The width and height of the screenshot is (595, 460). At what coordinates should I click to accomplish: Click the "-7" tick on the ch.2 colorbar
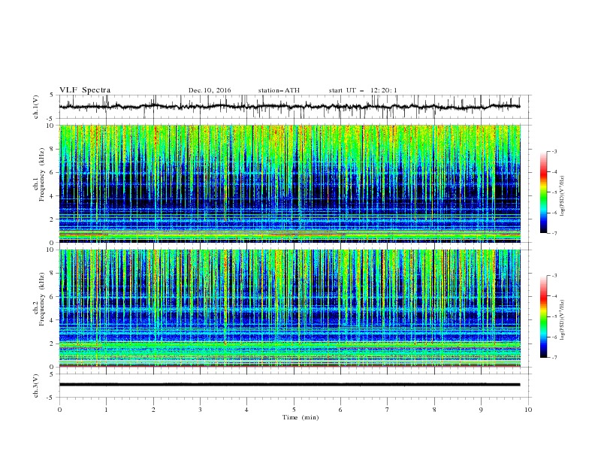tap(554, 358)
